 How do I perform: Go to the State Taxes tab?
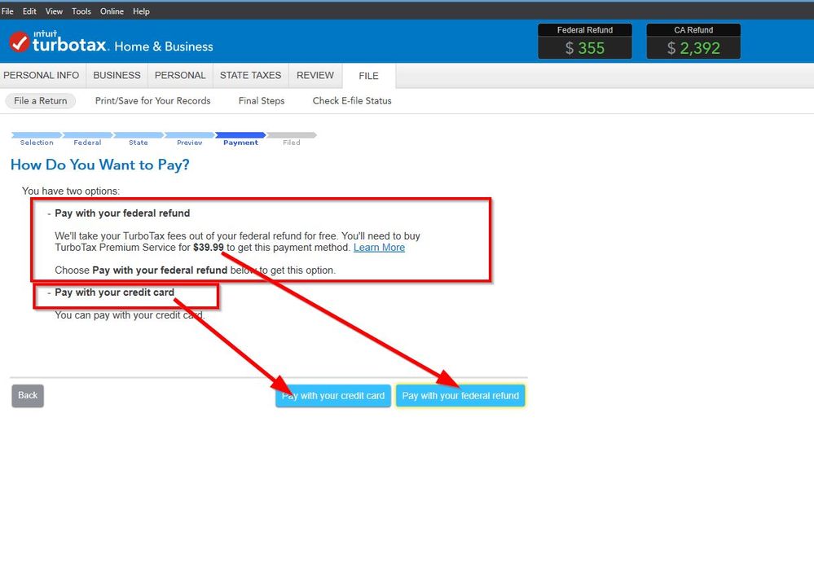pyautogui.click(x=250, y=75)
